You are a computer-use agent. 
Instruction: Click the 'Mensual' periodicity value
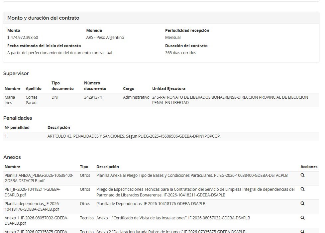tap(173, 38)
